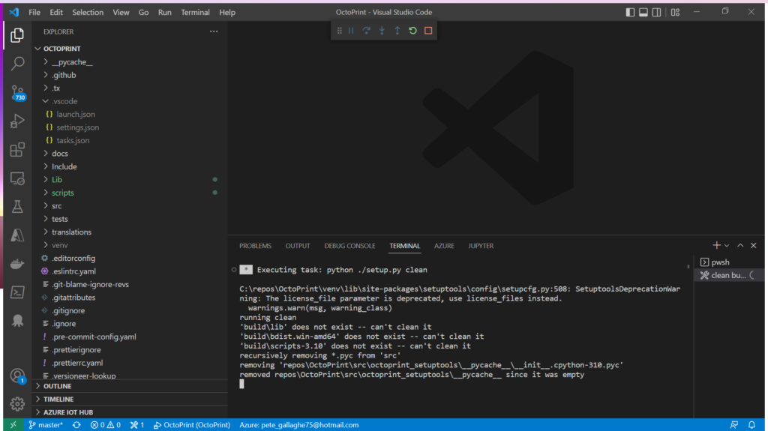Image resolution: width=768 pixels, height=431 pixels.
Task: Open the Docker view
Action: (17, 264)
